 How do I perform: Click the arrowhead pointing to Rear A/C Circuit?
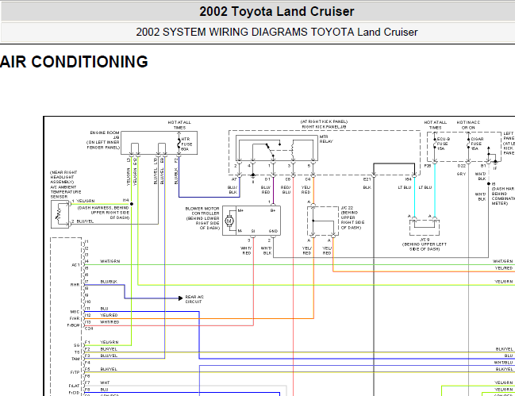pyautogui.click(x=180, y=298)
